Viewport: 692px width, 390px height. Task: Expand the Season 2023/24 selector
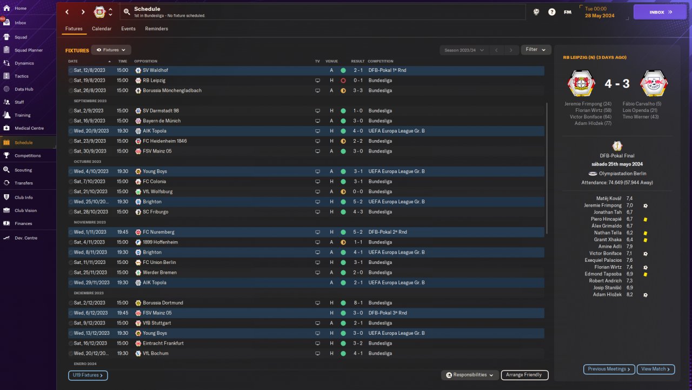point(464,50)
